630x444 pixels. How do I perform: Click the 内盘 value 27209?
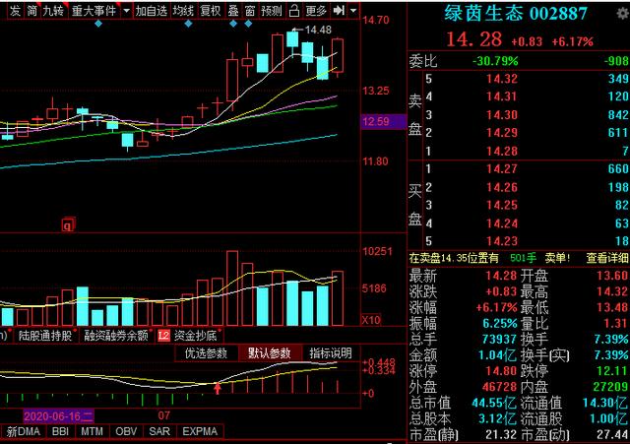click(610, 387)
